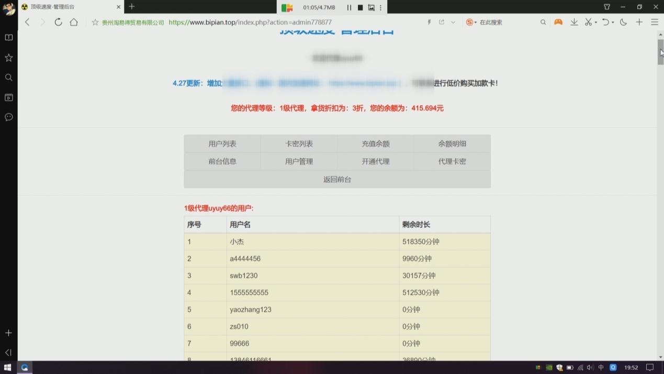
Task: Select the 顶级速度-管理后台 browser tab
Action: pyautogui.click(x=71, y=7)
